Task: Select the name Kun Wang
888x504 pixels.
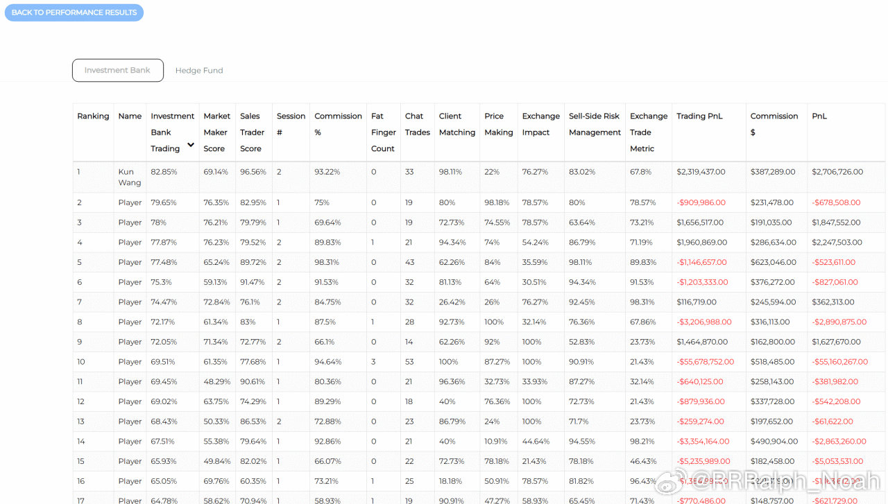Action: (130, 177)
